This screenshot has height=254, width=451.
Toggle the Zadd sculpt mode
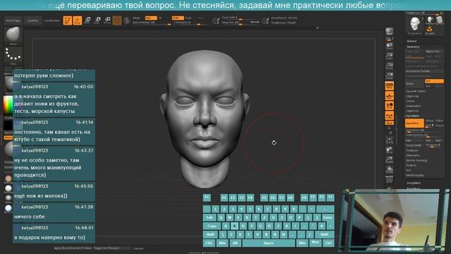(178, 18)
